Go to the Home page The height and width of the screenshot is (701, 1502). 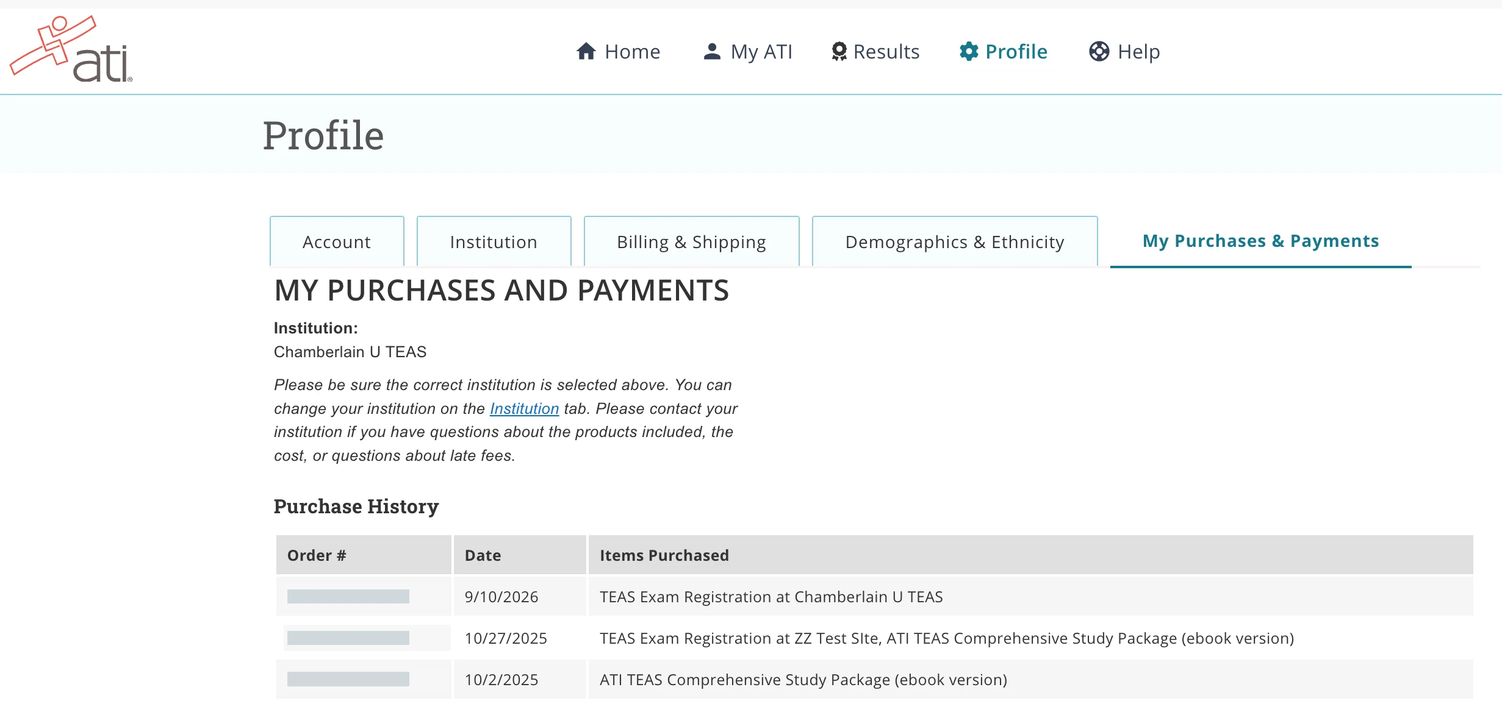(x=618, y=51)
